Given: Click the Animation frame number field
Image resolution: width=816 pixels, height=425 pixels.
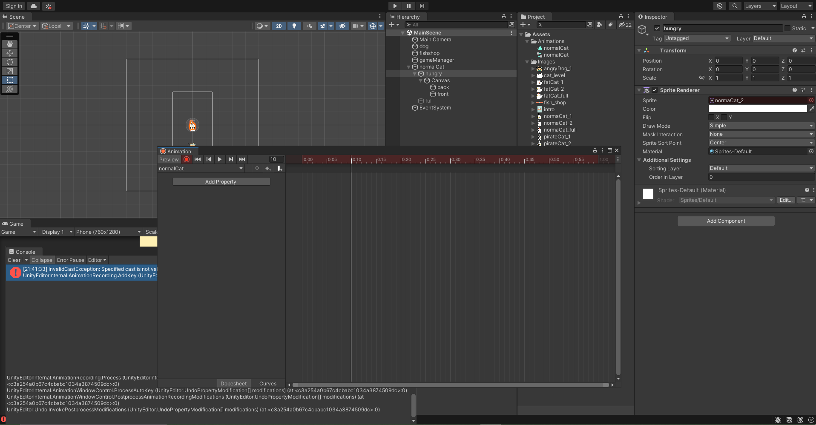Looking at the screenshot, I should pos(276,159).
